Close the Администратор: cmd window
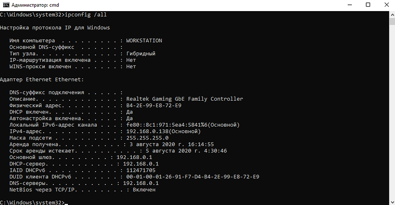 (386, 5)
